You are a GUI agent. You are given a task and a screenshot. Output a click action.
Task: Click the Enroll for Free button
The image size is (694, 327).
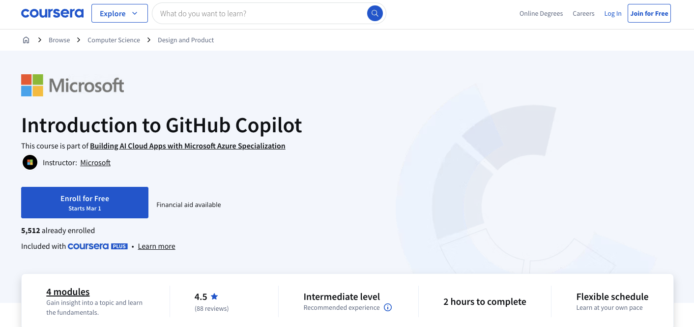[85, 202]
